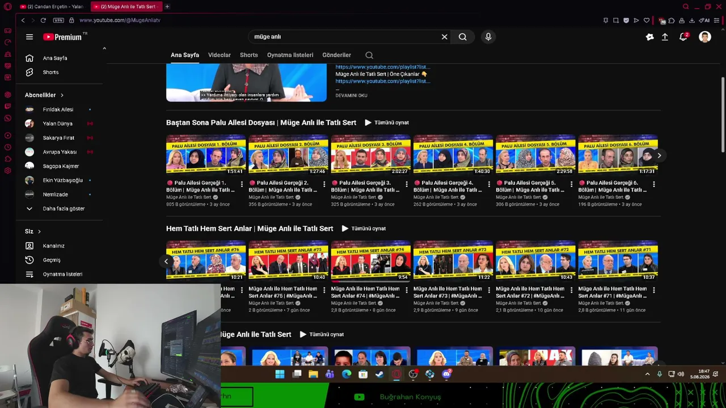
Task: Reload the page in browser
Action: pos(43,20)
